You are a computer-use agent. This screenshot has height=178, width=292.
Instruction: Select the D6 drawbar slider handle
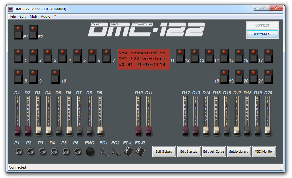coord(69,131)
